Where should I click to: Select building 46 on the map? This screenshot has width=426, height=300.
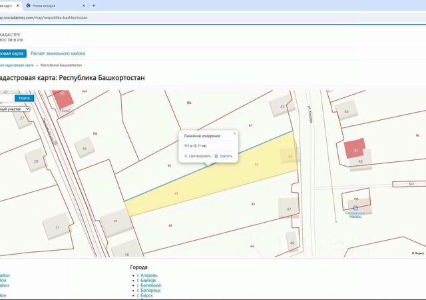[x=346, y=111]
